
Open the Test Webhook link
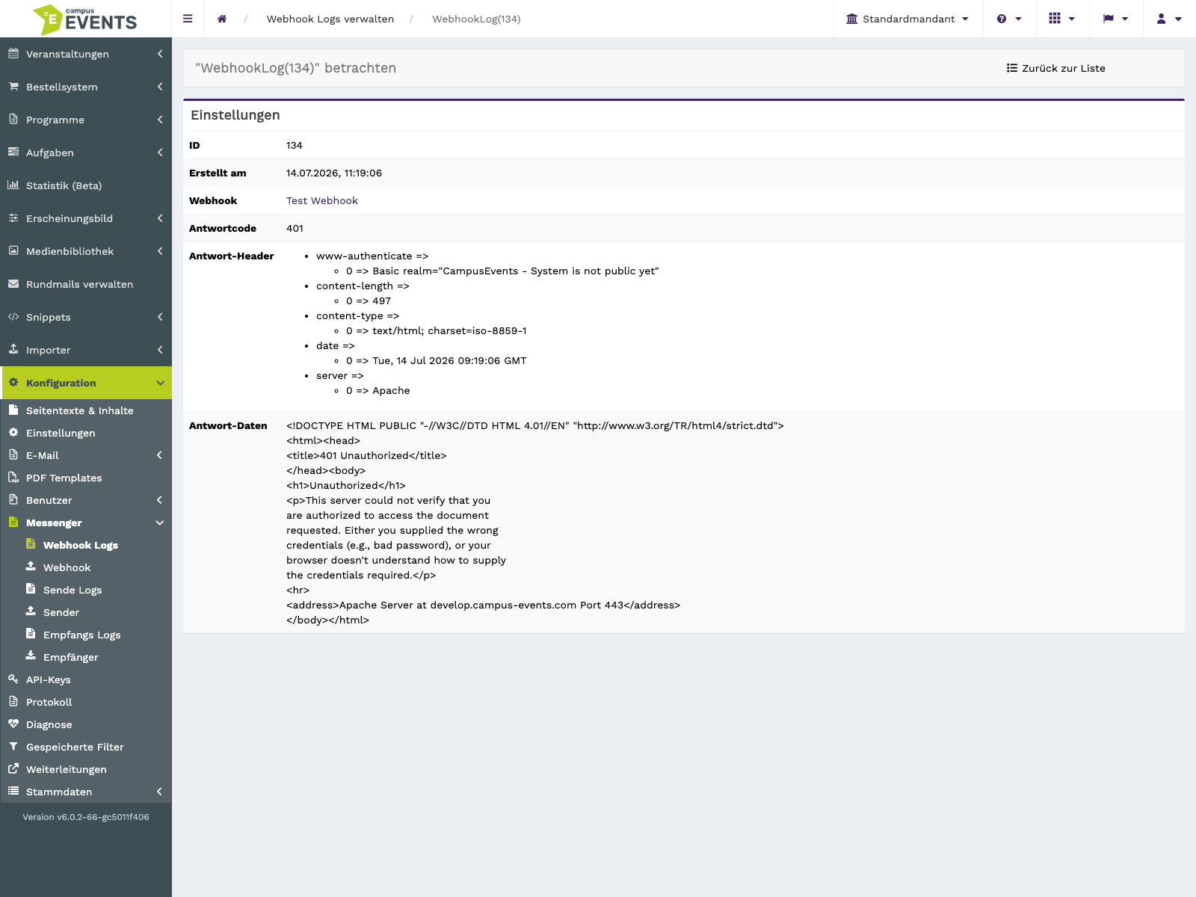tap(322, 200)
